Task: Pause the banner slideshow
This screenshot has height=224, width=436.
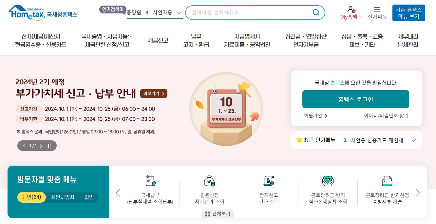Action: (x=49, y=146)
